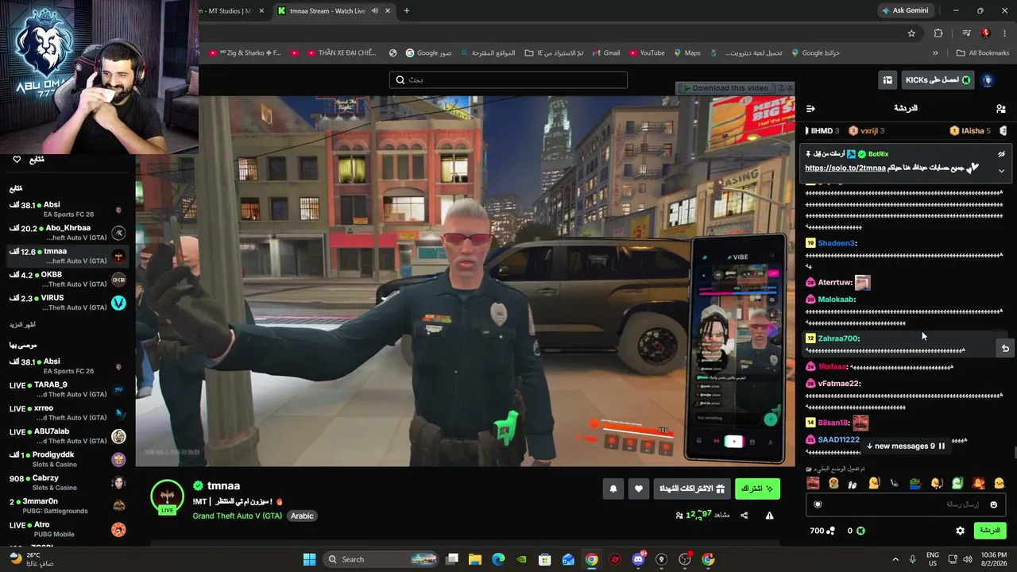1017x572 pixels.
Task: Collapse the chat panel with the arrow icon
Action: pos(810,108)
